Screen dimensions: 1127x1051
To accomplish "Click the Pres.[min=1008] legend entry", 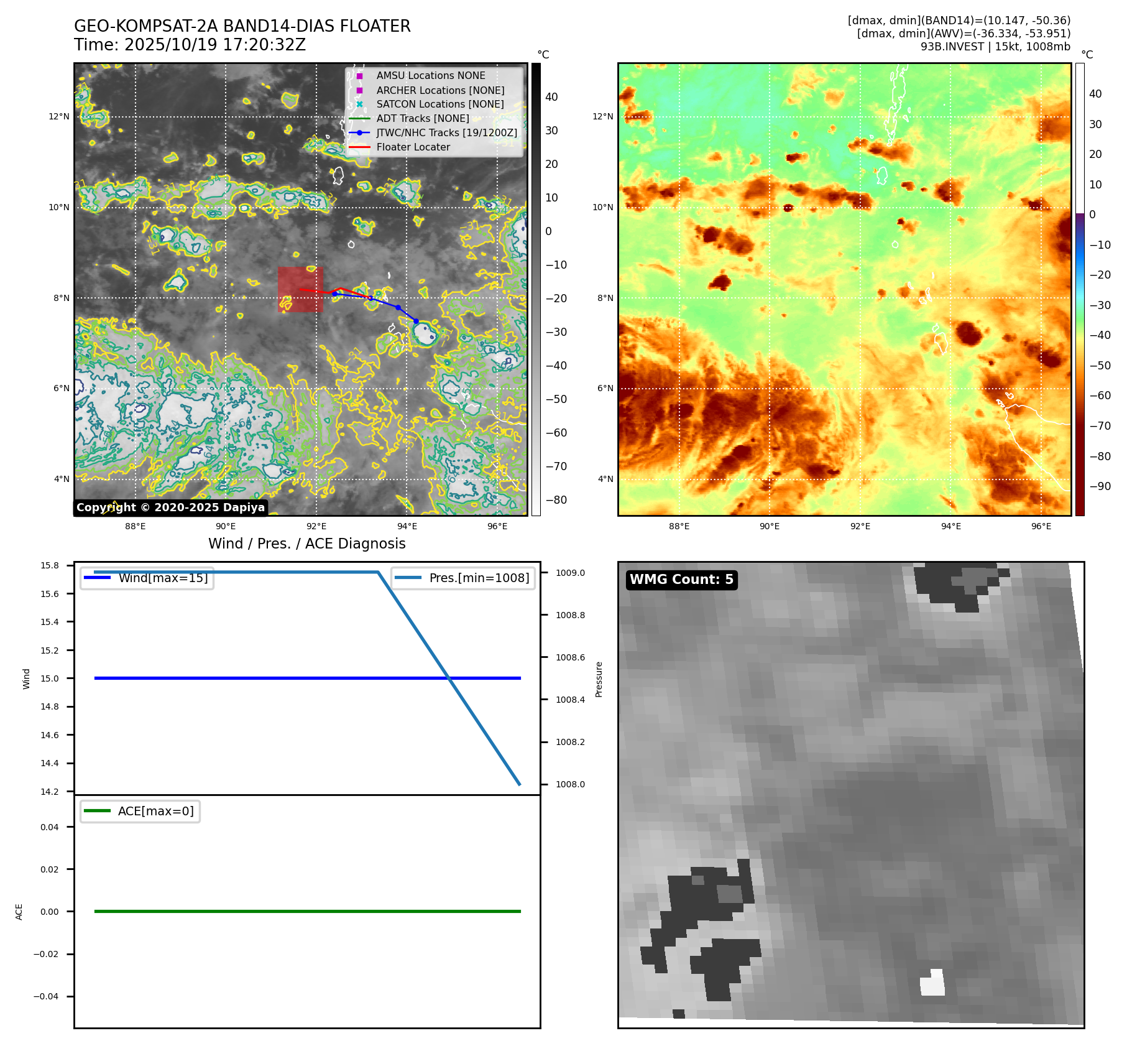I will (x=463, y=578).
